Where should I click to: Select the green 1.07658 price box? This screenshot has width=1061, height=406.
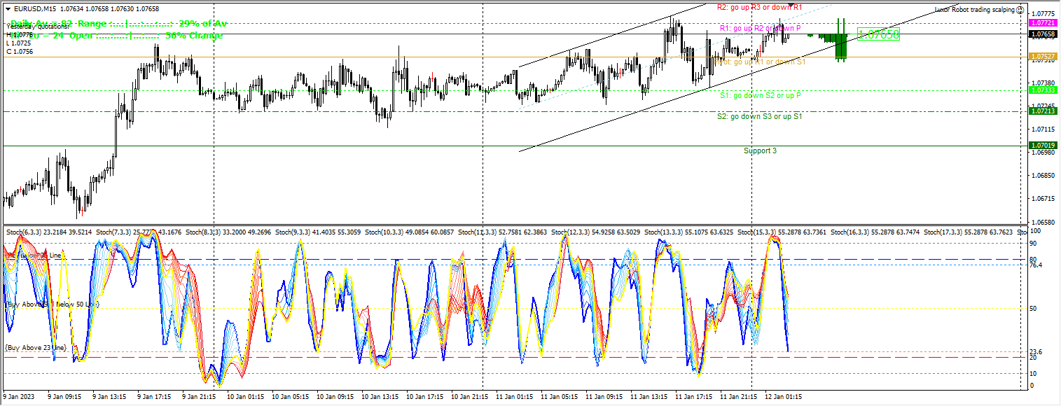click(x=878, y=34)
